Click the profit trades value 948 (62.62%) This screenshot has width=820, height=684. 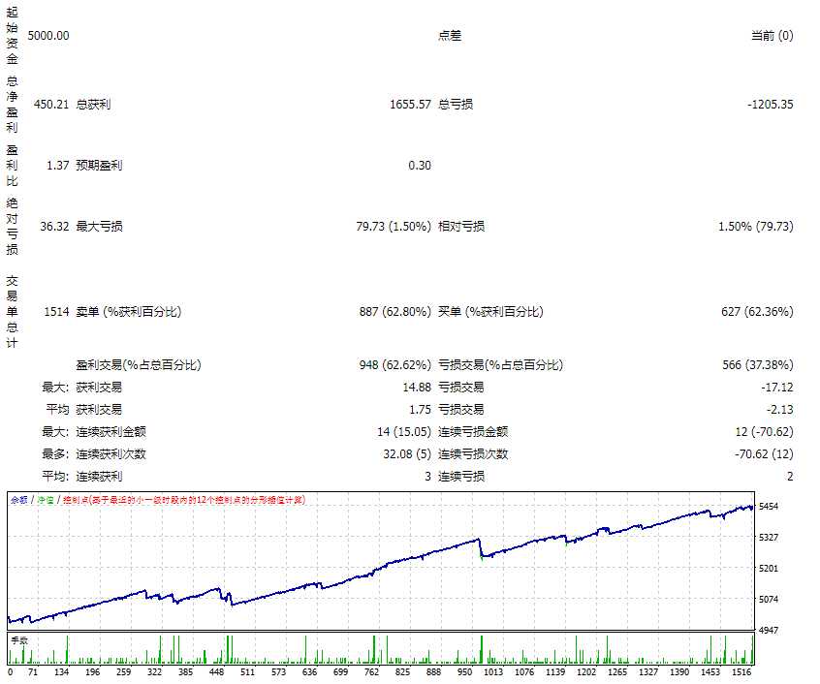click(x=394, y=365)
